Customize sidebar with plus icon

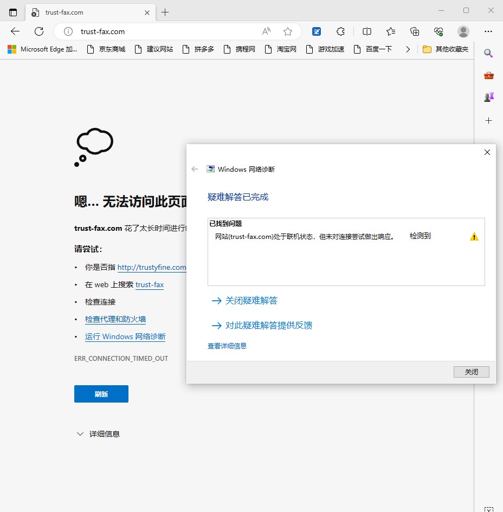(x=488, y=120)
